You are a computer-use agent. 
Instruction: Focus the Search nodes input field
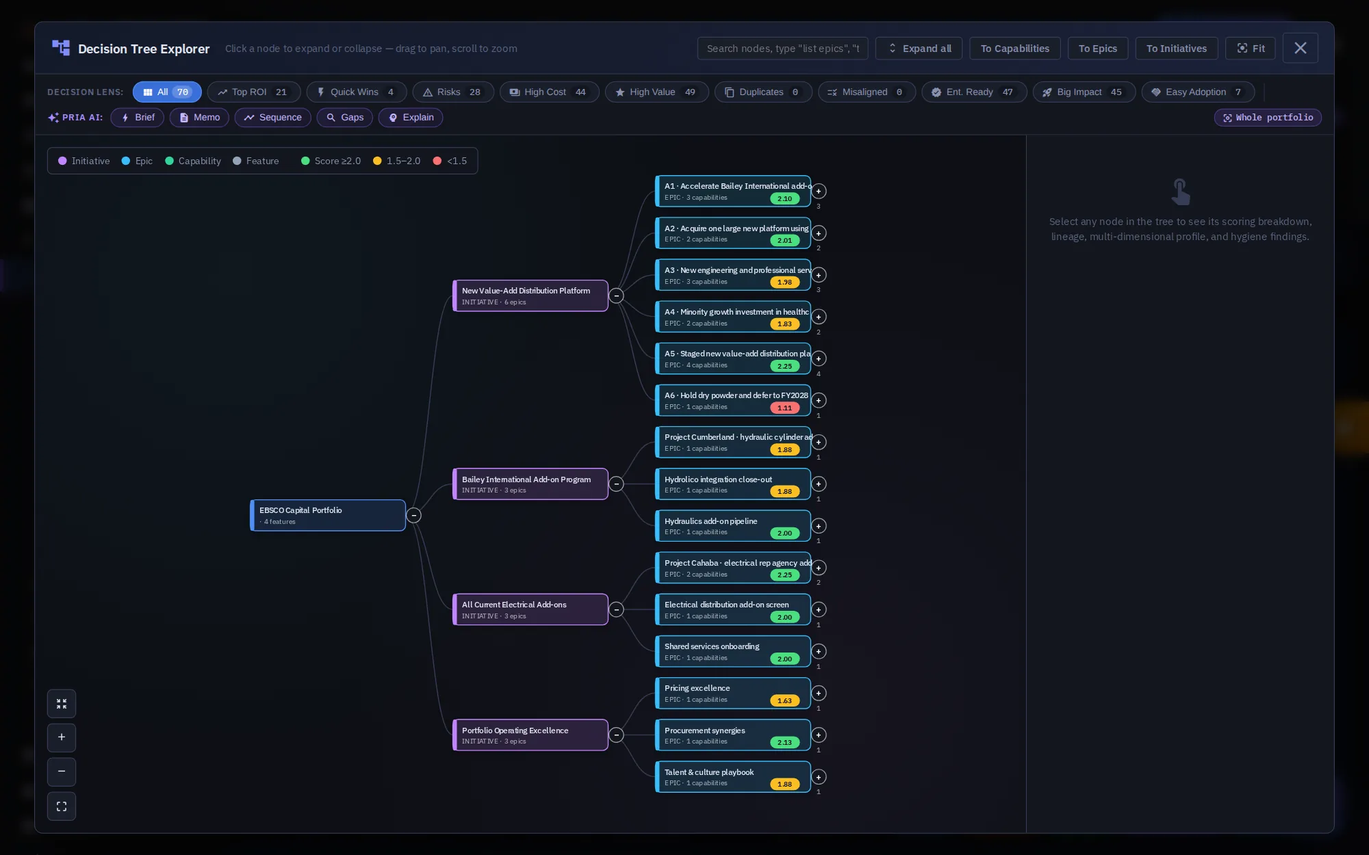(782, 49)
